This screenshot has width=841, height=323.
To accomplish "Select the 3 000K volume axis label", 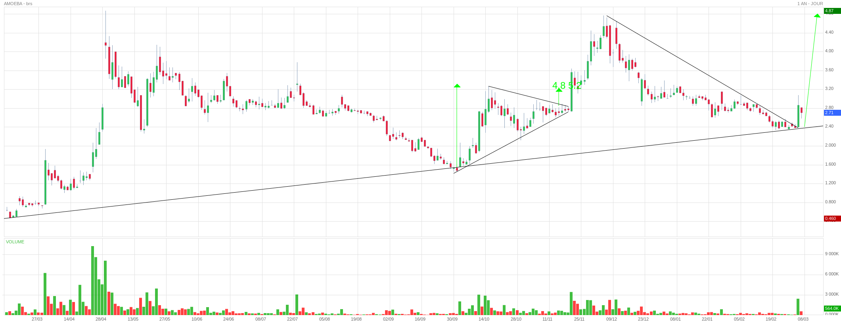I will pos(832,294).
